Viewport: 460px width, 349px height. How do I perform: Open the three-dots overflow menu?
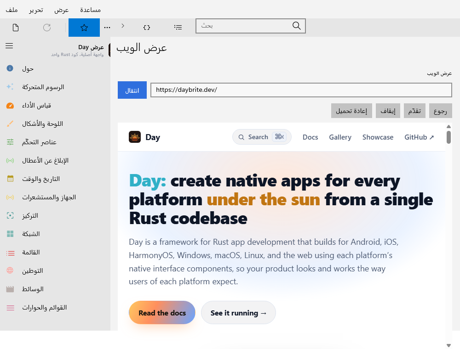click(107, 28)
